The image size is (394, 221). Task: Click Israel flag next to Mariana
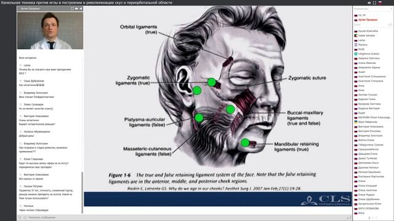(x=356, y=45)
